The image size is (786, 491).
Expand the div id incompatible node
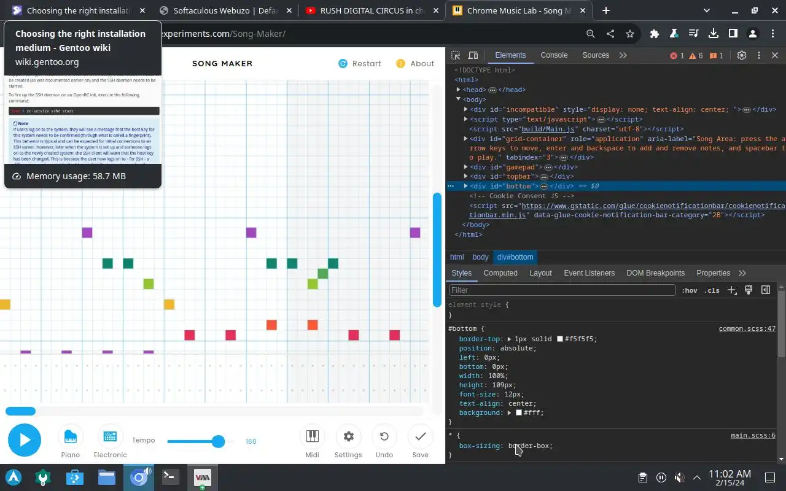pyautogui.click(x=465, y=109)
